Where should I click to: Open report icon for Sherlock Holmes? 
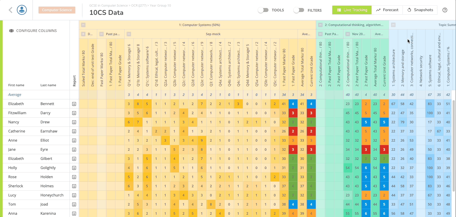(x=74, y=186)
